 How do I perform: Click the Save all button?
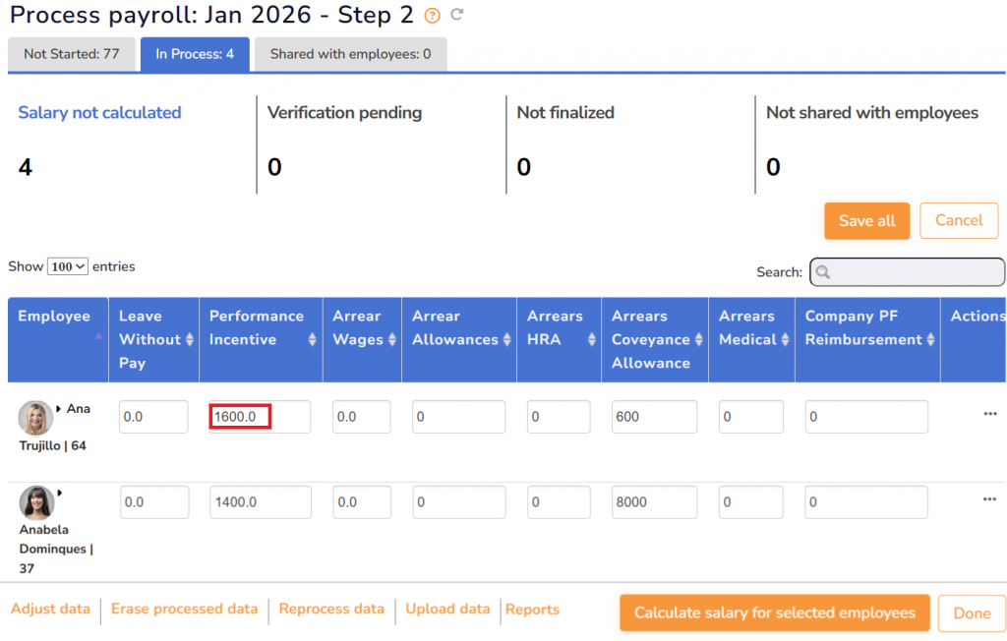(866, 221)
